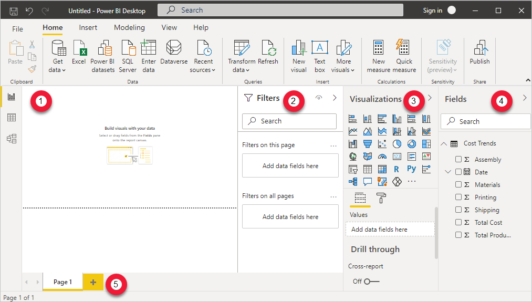Get more visuals via ellipsis
532x302 pixels.
click(x=412, y=181)
